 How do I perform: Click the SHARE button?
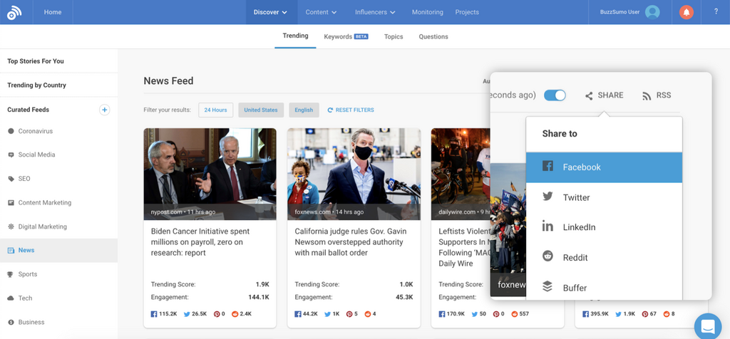(604, 95)
